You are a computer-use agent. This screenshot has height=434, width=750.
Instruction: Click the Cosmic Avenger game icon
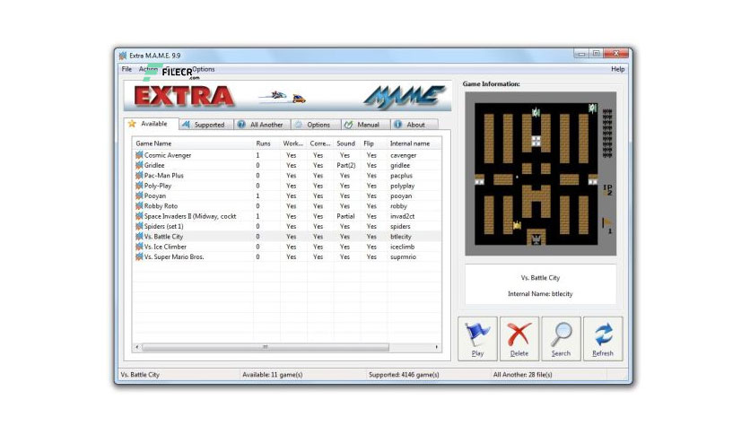pyautogui.click(x=139, y=155)
